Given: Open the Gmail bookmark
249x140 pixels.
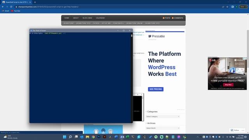Looking at the screenshot, I should [5, 11].
